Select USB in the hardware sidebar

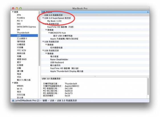[x=19, y=35]
